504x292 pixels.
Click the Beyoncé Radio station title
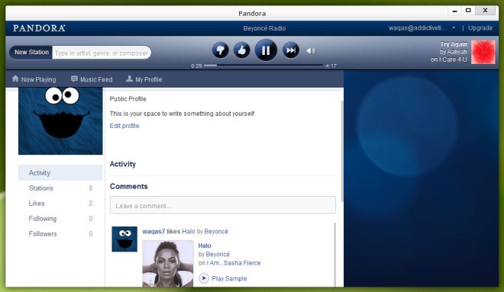pyautogui.click(x=264, y=28)
